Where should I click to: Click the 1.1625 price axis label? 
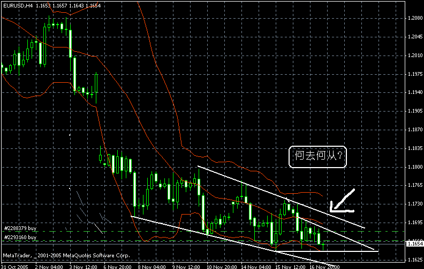point(415,260)
